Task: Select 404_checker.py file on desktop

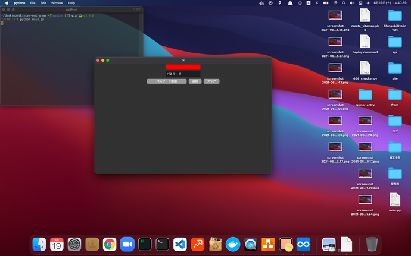Action: [x=365, y=68]
